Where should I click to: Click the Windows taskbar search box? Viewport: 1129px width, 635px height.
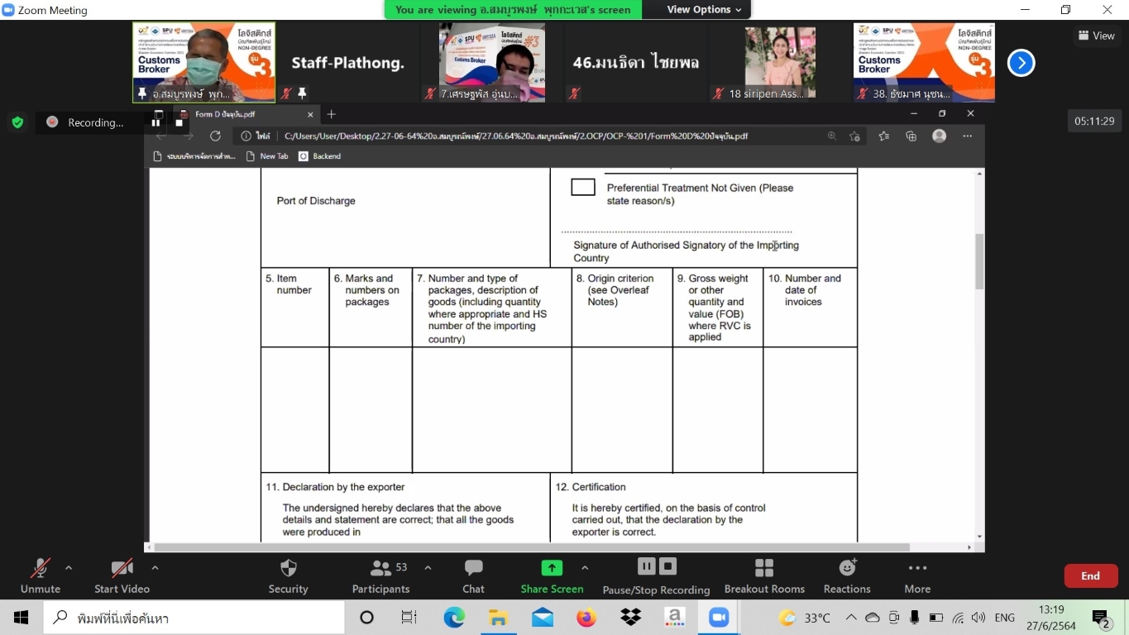[194, 618]
